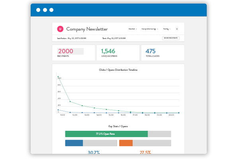Screen dimensions: 239x159
Task: Select the 1,546 Unique Opens stat
Action: pyautogui.click(x=118, y=52)
